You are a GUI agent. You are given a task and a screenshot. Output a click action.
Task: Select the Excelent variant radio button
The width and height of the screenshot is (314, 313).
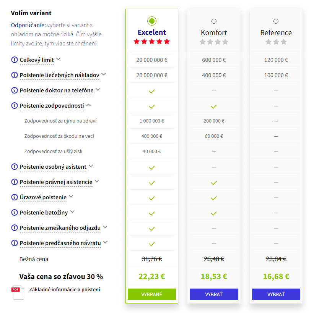click(152, 21)
